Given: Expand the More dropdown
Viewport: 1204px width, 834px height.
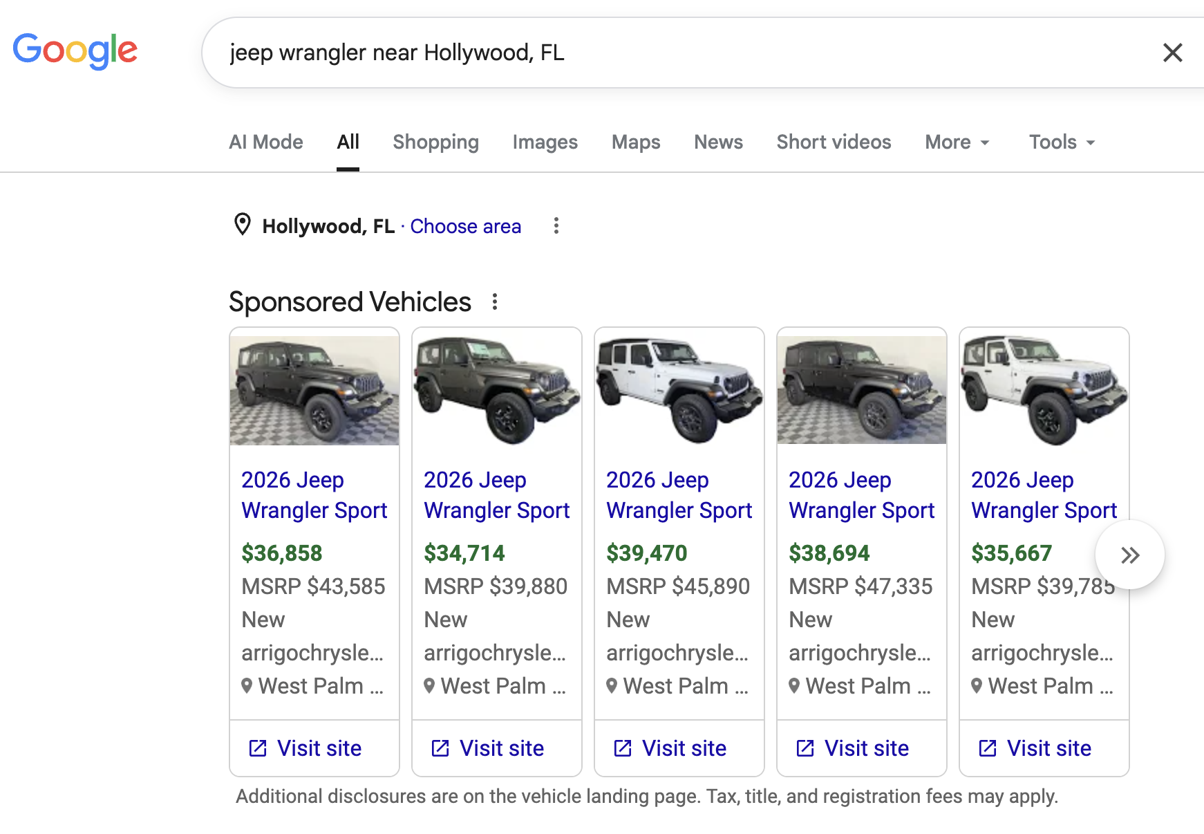Looking at the screenshot, I should [957, 142].
